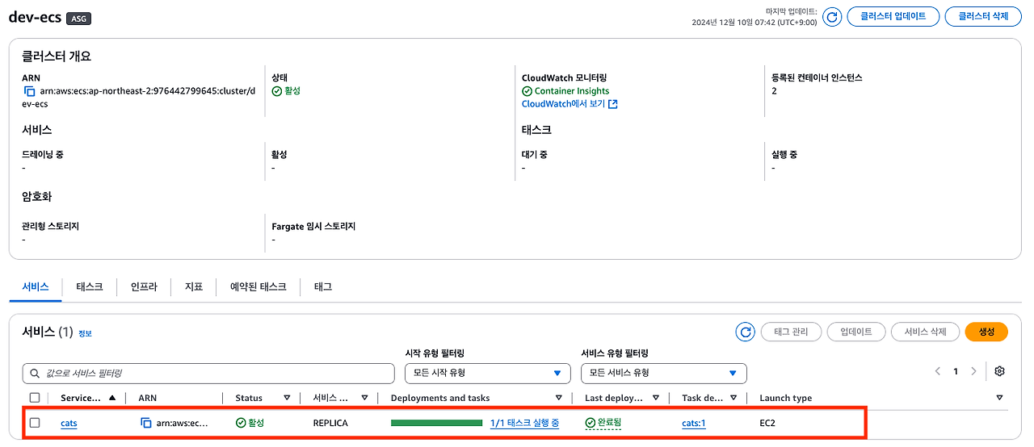Click the 활성 status icon in the cats row
Viewport: 1034px width, 447px height.
coord(241,423)
